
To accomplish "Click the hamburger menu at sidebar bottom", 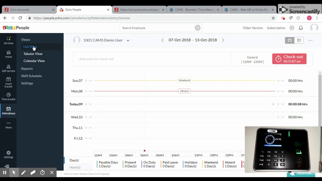I will tap(7, 166).
